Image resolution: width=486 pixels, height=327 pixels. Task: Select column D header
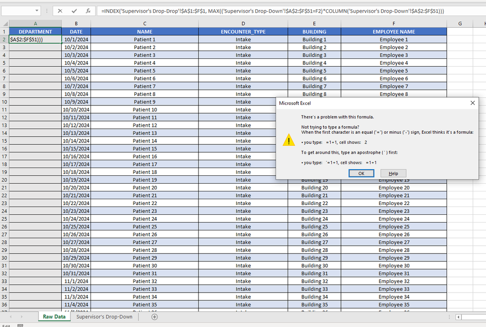pyautogui.click(x=243, y=23)
